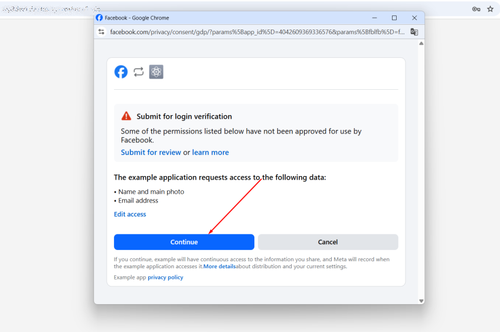Open the site information icon in the address bar
The width and height of the screenshot is (500, 332).
pos(102,31)
